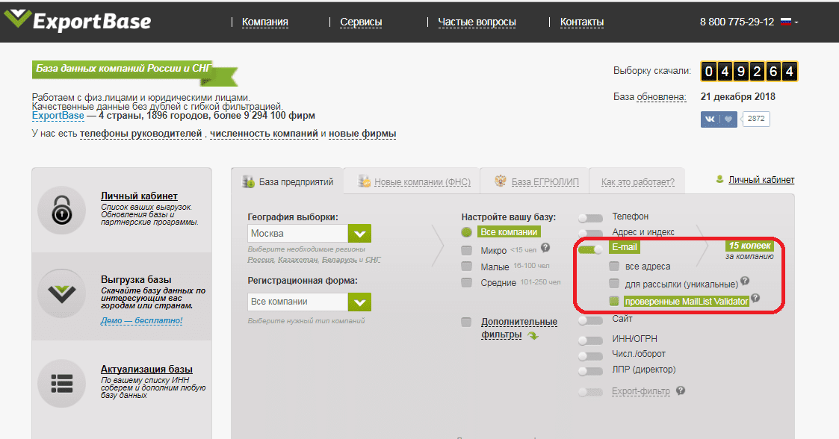Switch to Новые компании (ФНС) tab
Screen dimensions: 839x439
click(412, 182)
